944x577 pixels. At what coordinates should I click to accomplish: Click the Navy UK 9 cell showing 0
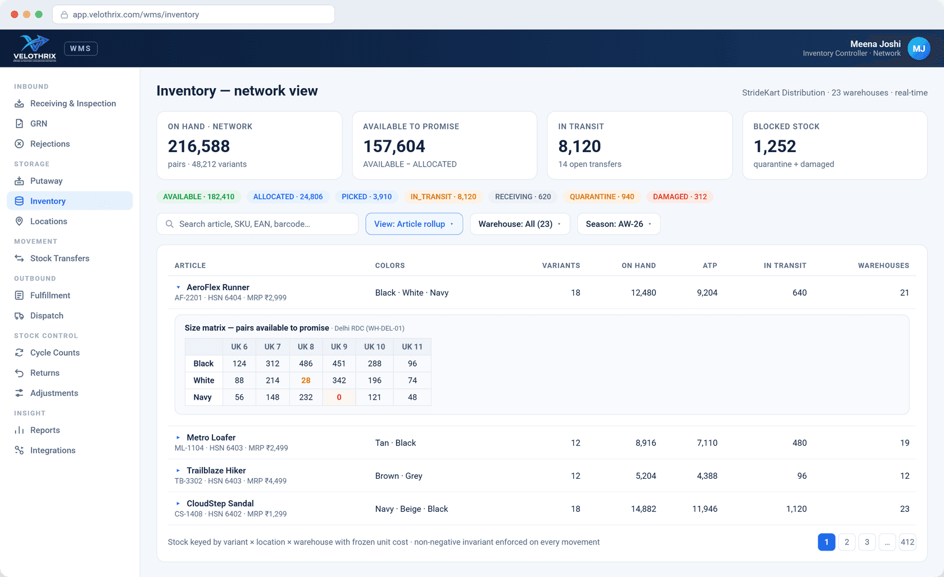click(x=339, y=397)
